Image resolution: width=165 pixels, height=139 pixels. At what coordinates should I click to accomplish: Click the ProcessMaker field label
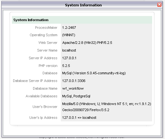click(46, 28)
